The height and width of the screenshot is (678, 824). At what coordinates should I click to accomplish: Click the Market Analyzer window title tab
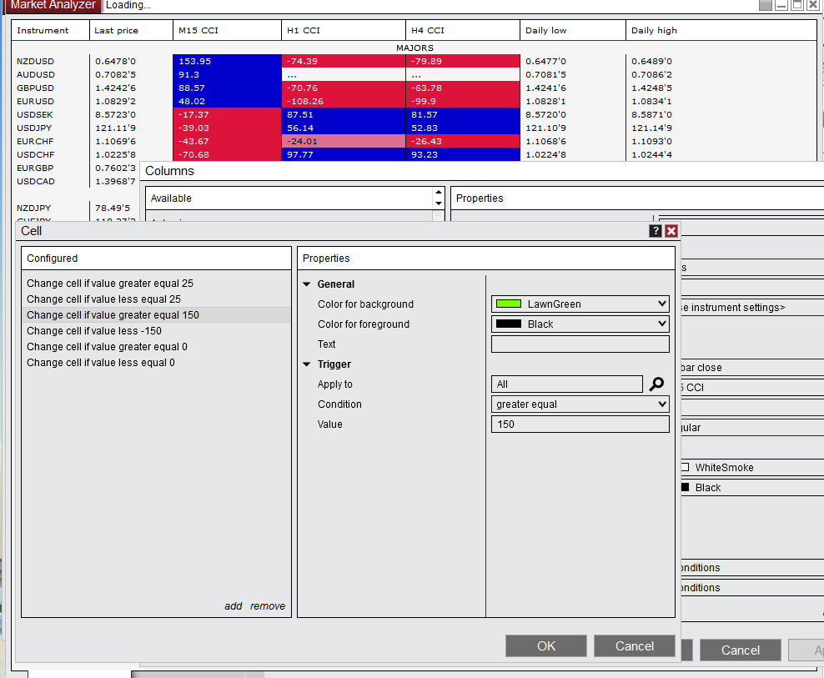pyautogui.click(x=53, y=5)
